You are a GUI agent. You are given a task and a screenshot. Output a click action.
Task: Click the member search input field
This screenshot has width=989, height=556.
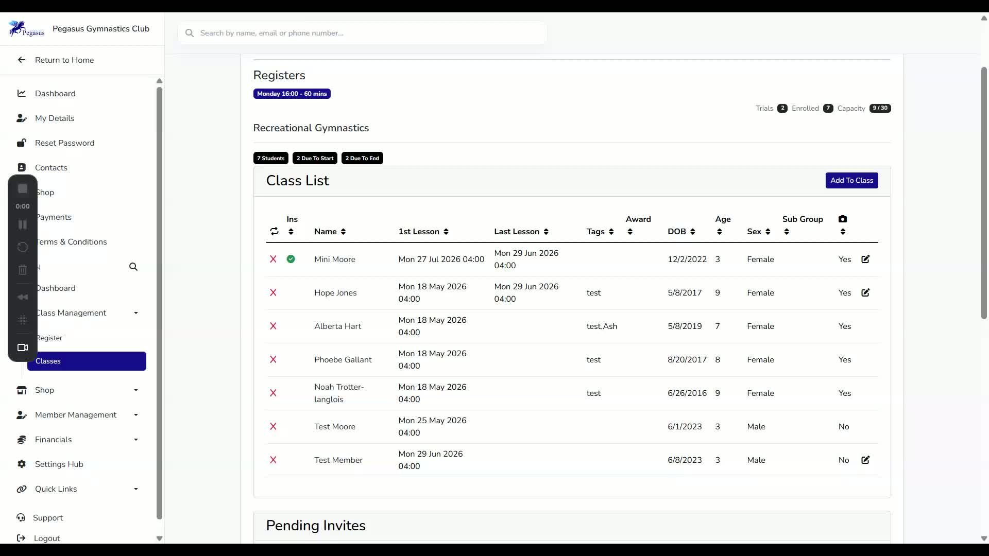[363, 33]
